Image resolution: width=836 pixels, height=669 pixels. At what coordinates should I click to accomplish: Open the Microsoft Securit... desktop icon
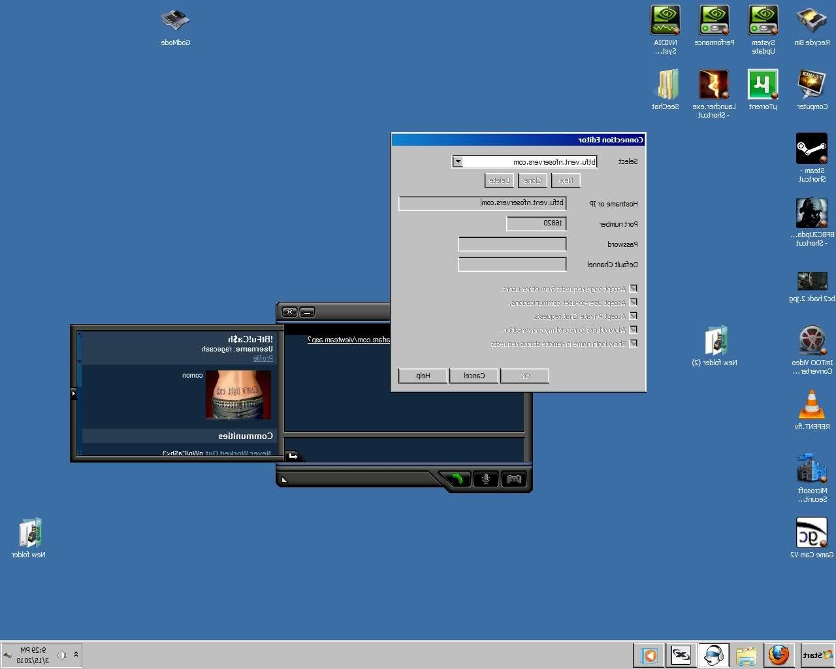812,478
